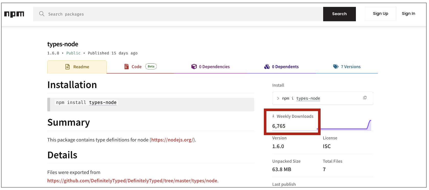
Task: Click the ISC license value
Action: point(327,146)
